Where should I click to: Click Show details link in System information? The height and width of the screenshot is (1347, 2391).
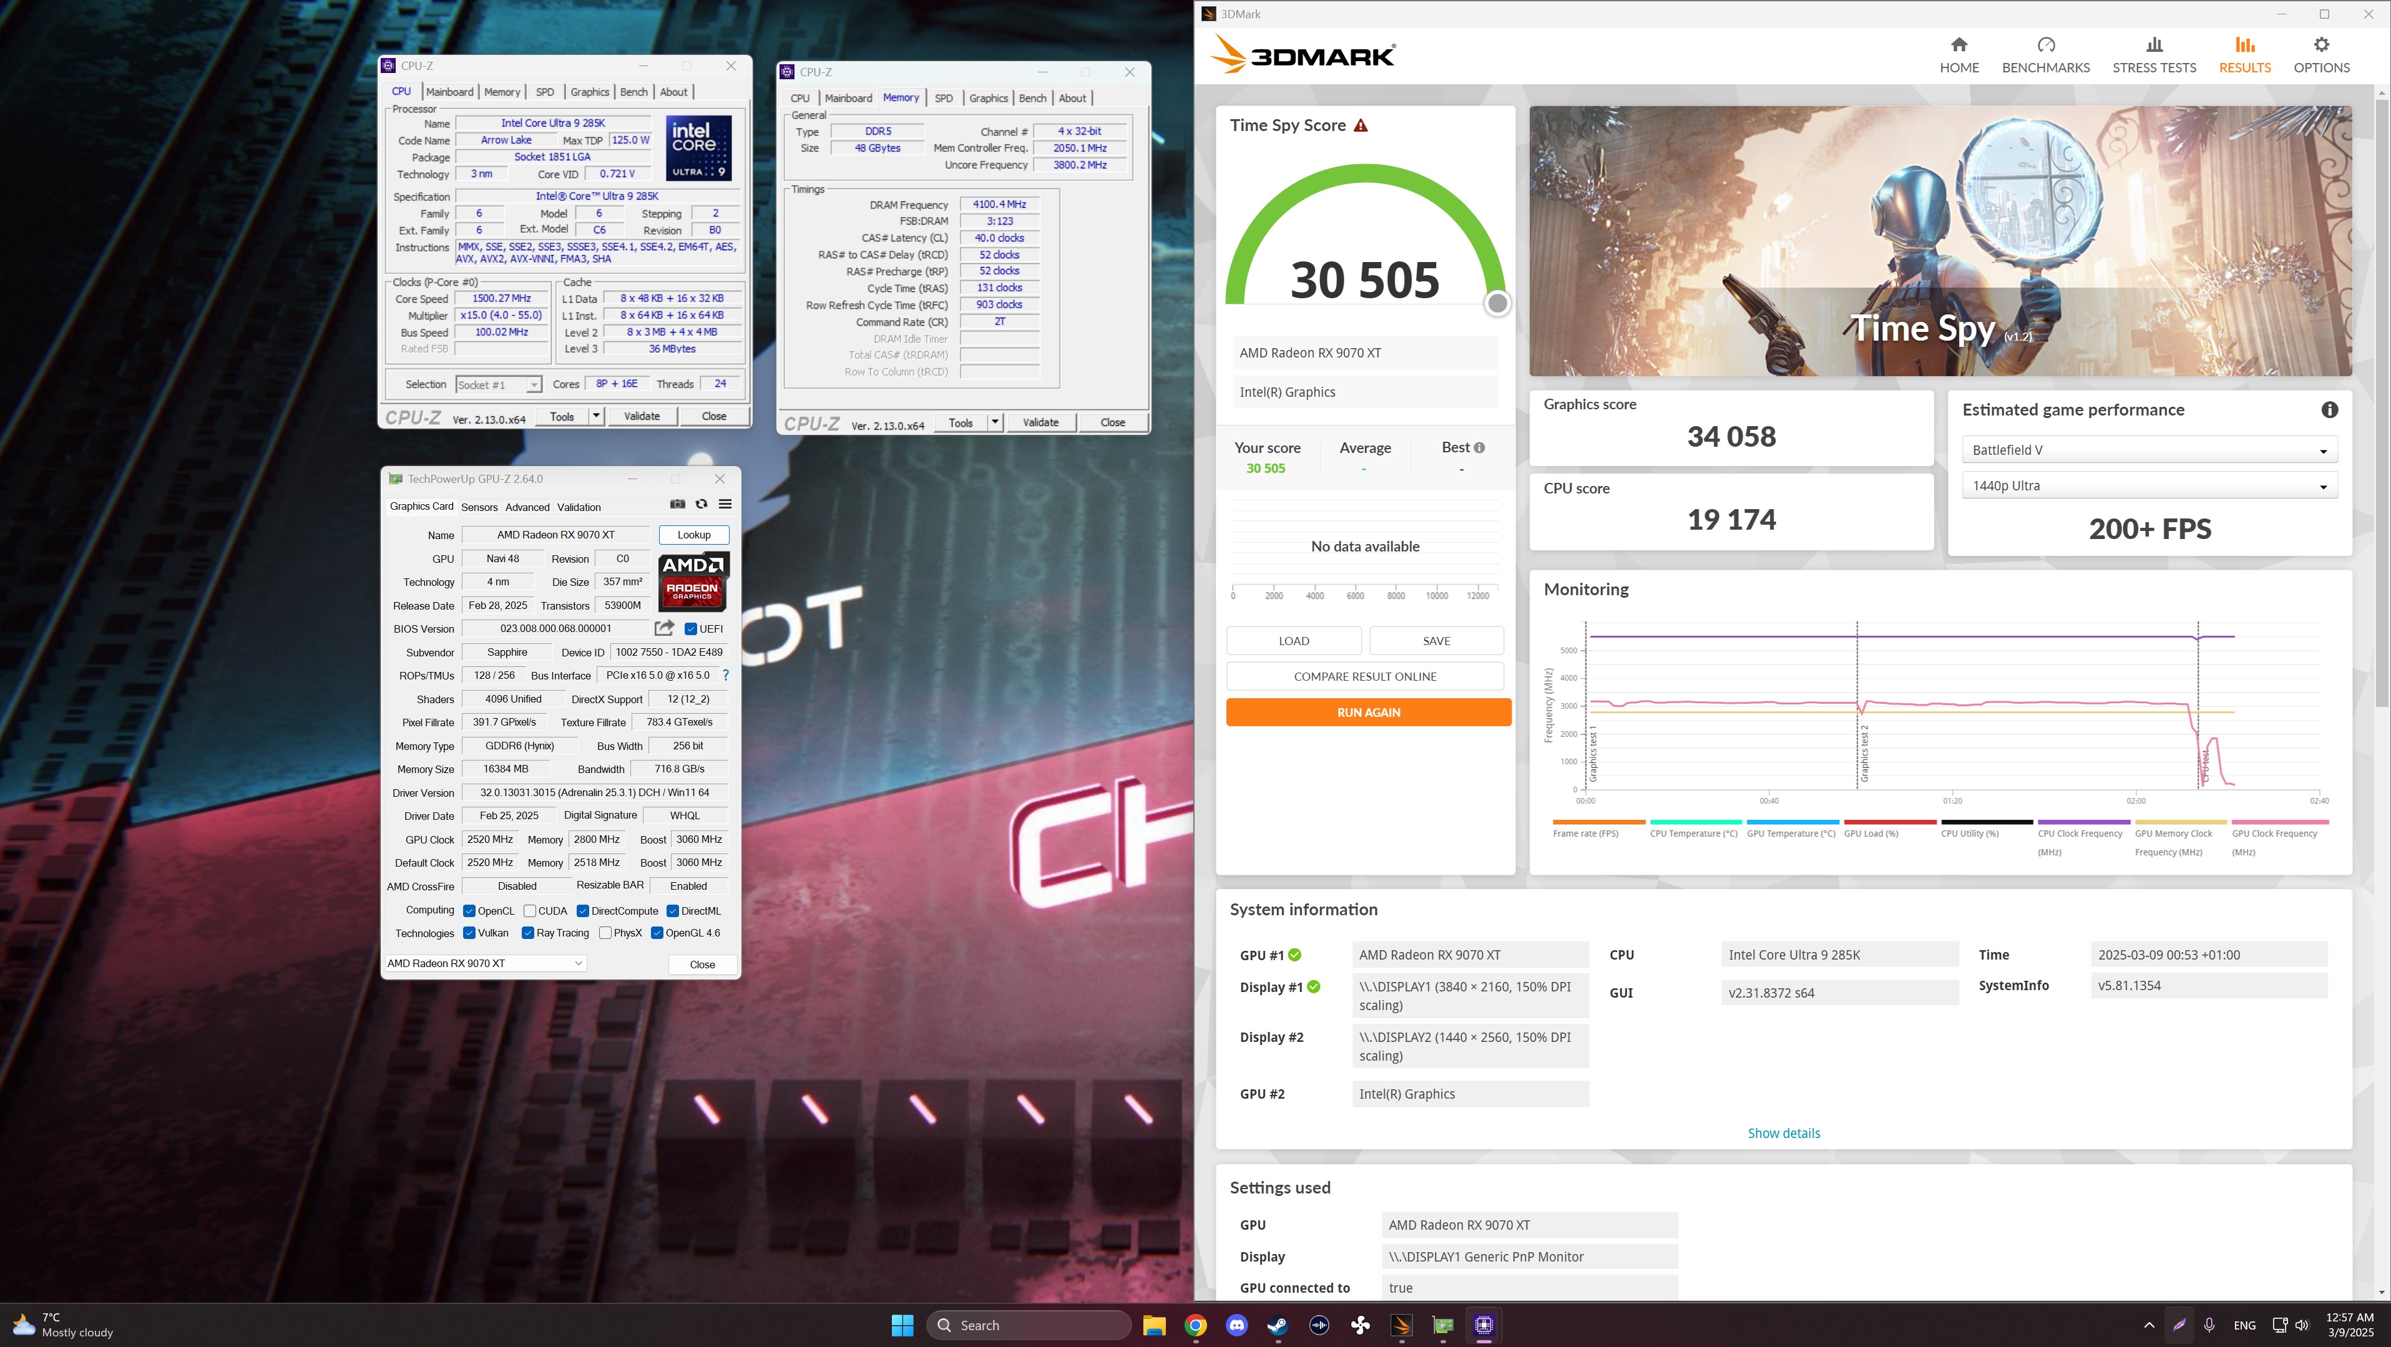pyautogui.click(x=1783, y=1133)
